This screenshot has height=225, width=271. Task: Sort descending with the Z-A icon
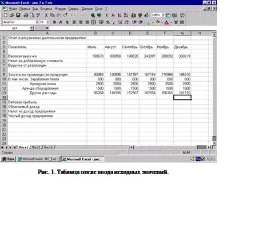[x=126, y=15]
